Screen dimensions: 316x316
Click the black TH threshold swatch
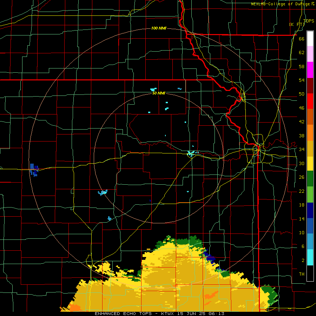[x=310, y=273]
